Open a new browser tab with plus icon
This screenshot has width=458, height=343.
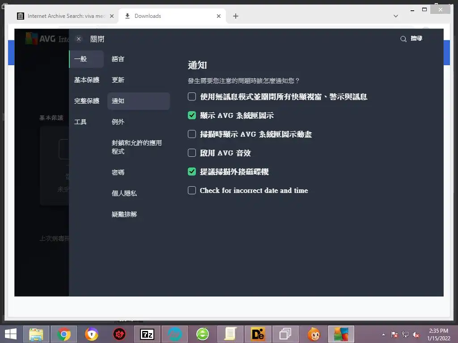[x=236, y=16]
